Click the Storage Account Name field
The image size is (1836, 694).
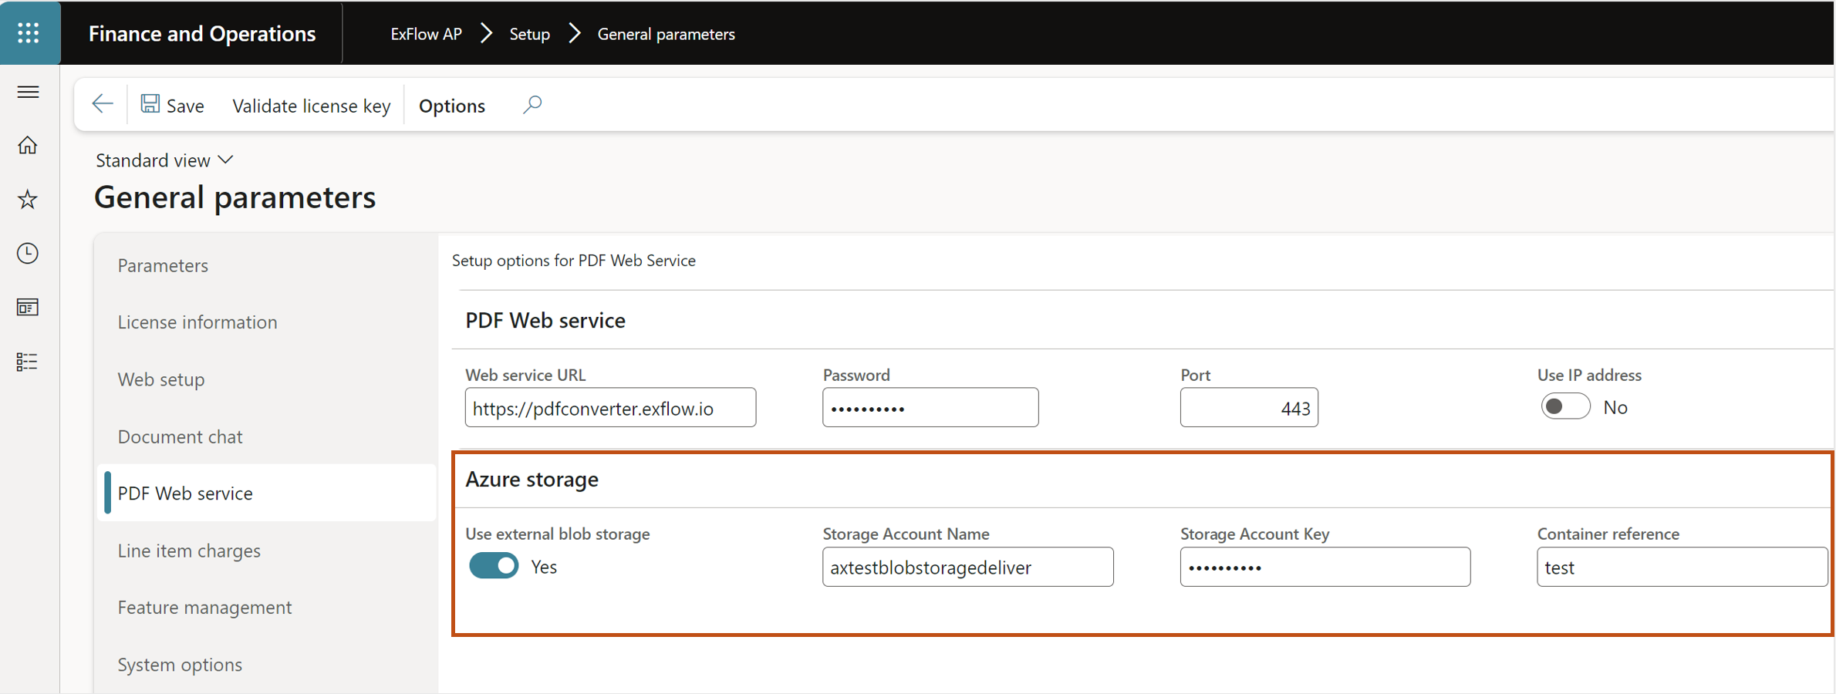coord(968,567)
